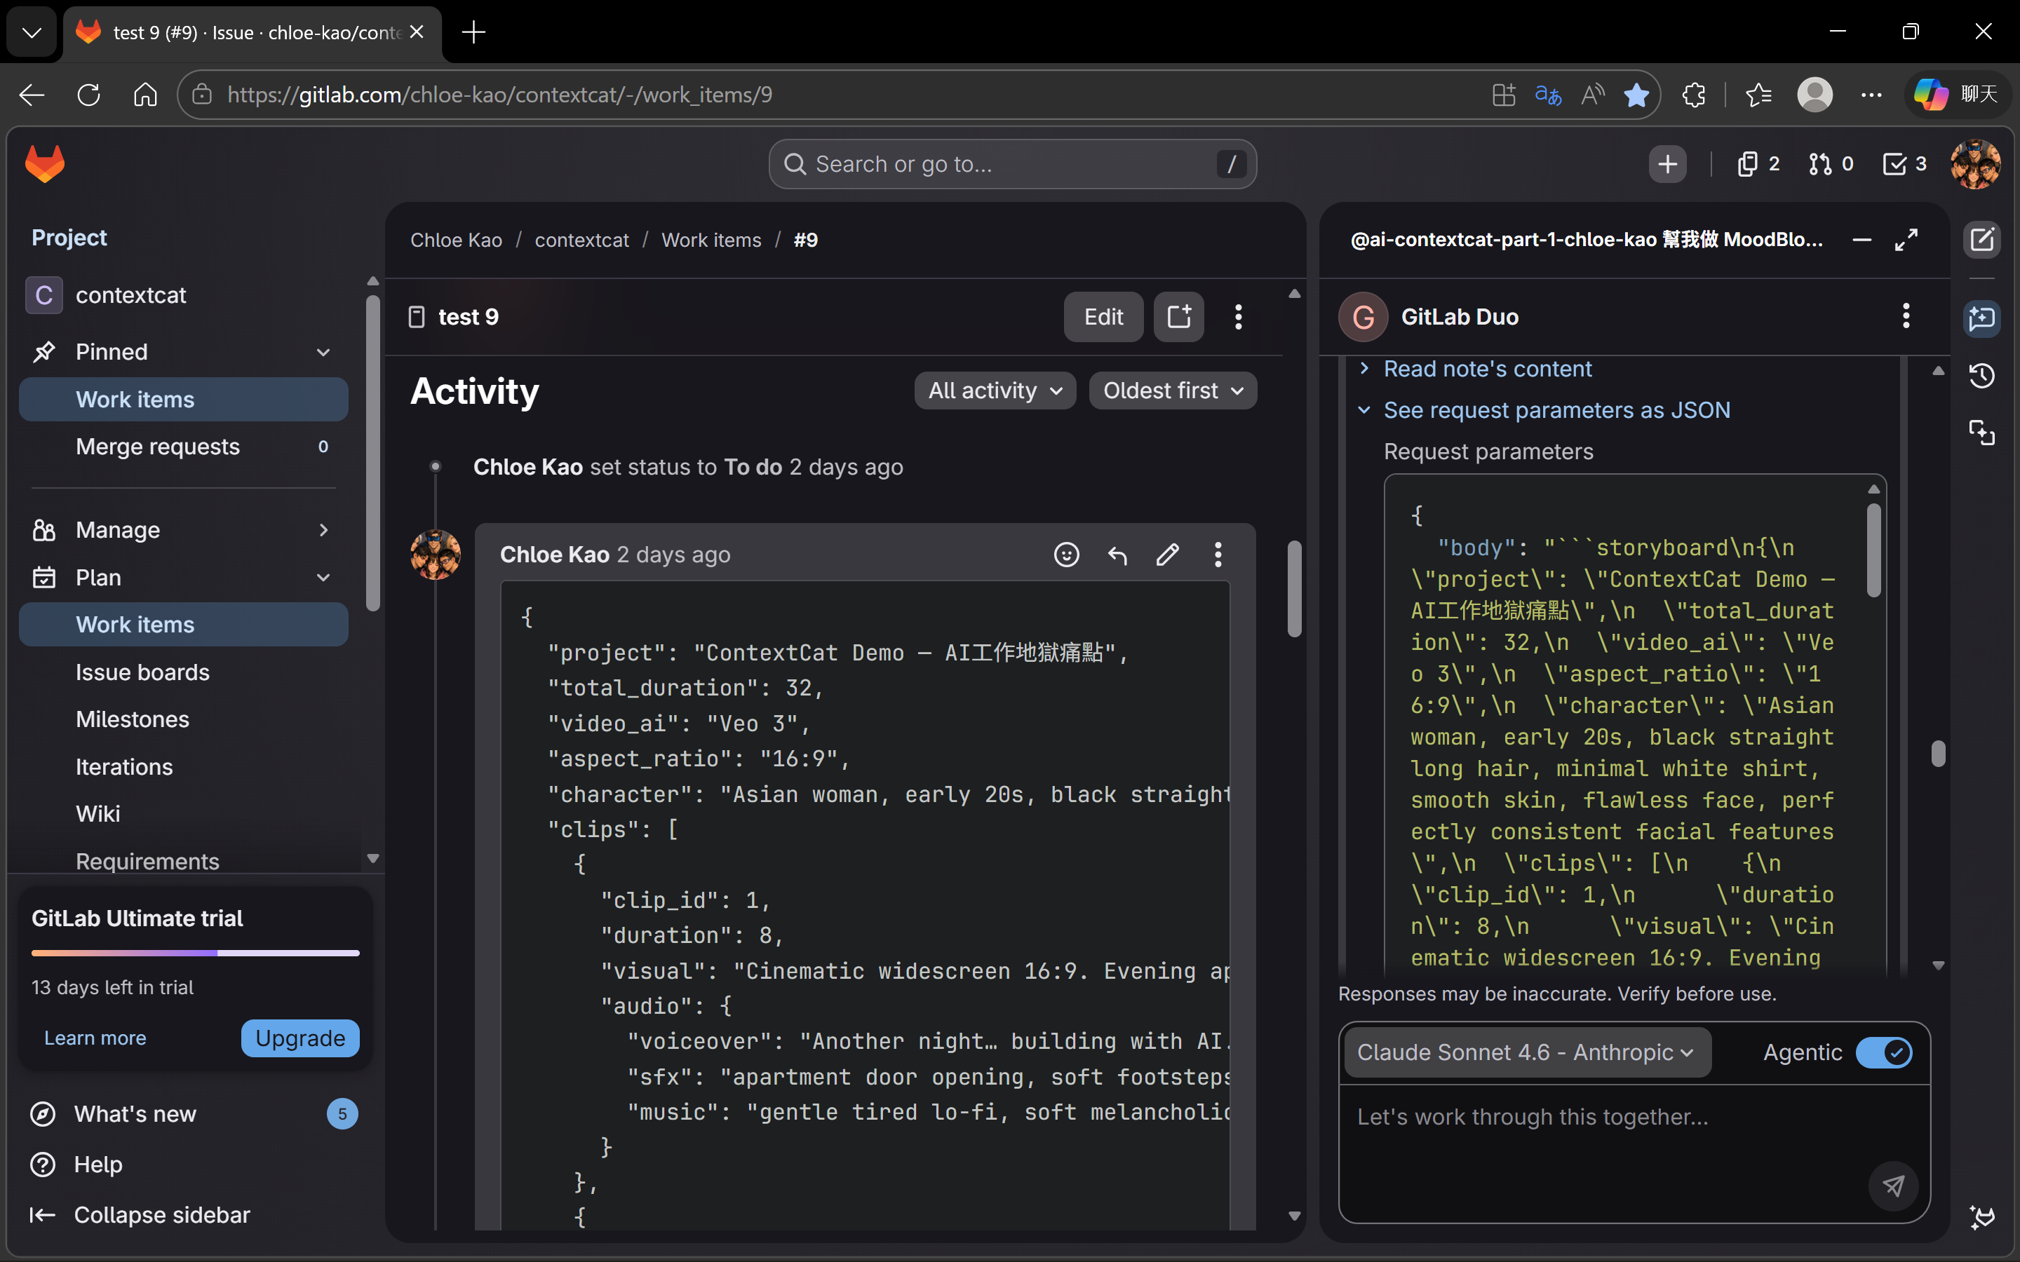Click the GitLab fox logo
The image size is (2020, 1262).
click(45, 163)
